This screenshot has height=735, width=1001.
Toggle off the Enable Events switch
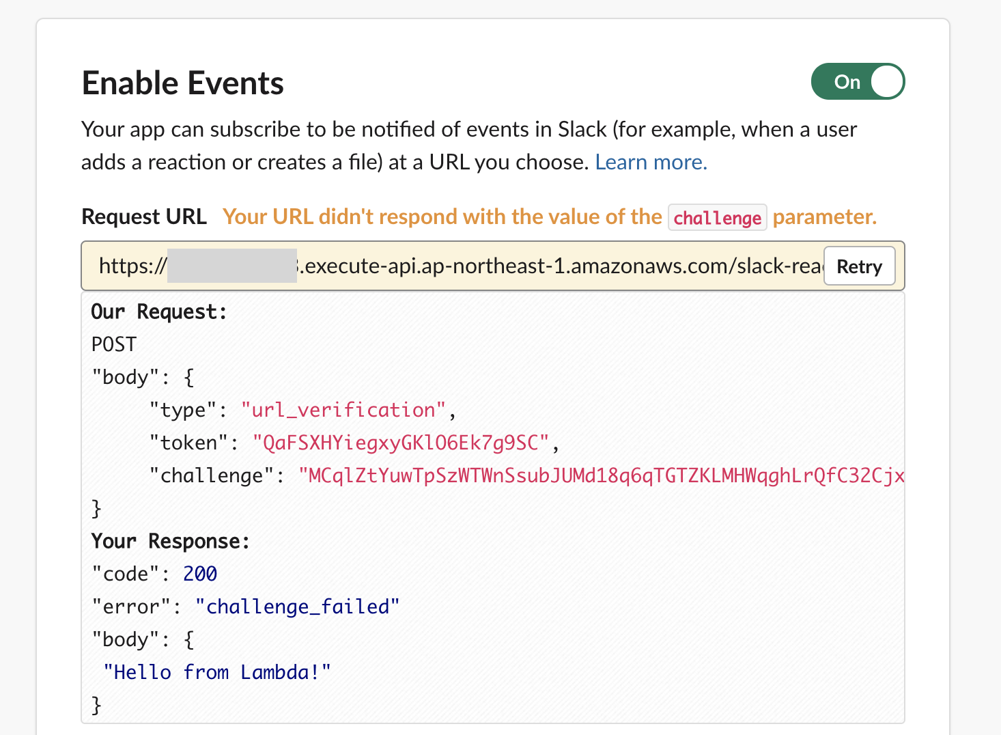pos(858,82)
